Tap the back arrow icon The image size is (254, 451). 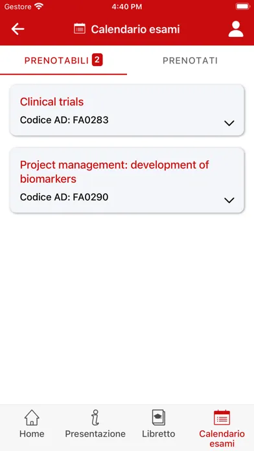[17, 29]
